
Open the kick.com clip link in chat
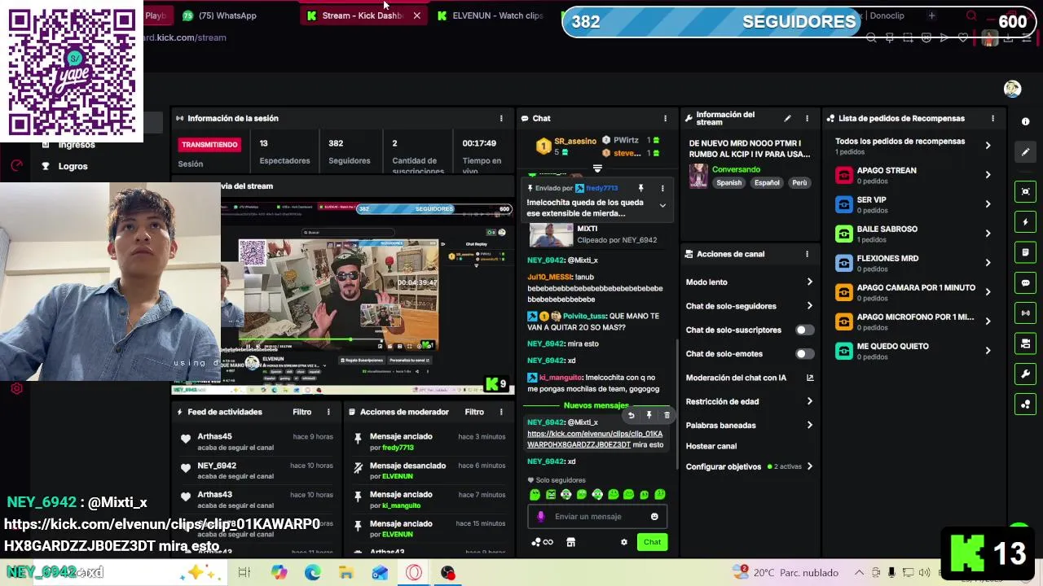[595, 439]
